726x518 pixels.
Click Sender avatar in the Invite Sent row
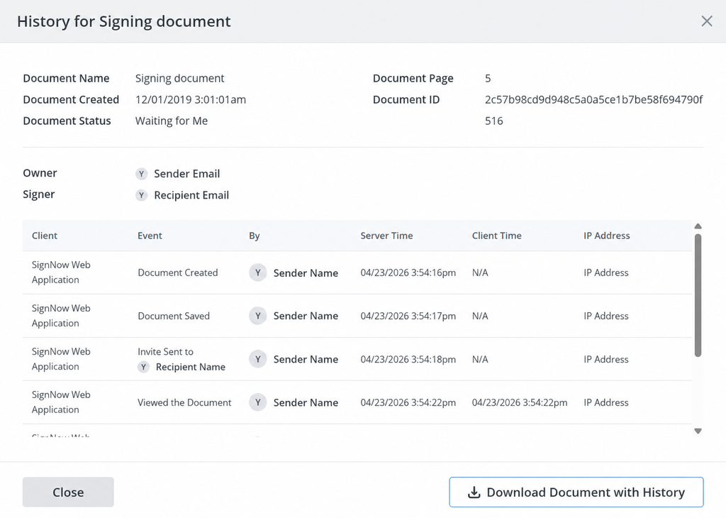click(258, 359)
